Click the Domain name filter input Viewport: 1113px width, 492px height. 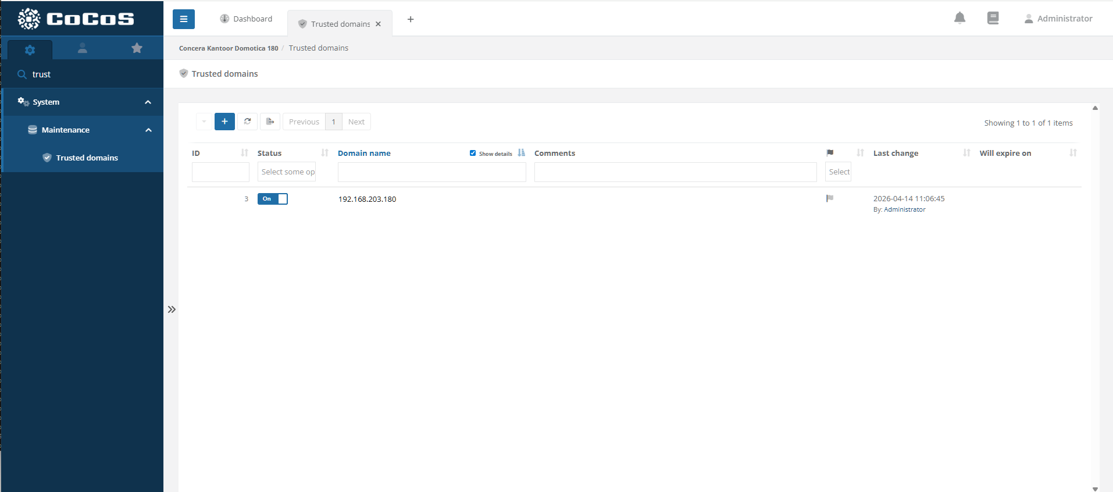pos(431,172)
